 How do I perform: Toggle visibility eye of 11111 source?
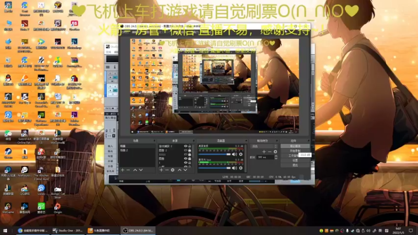coord(185,154)
